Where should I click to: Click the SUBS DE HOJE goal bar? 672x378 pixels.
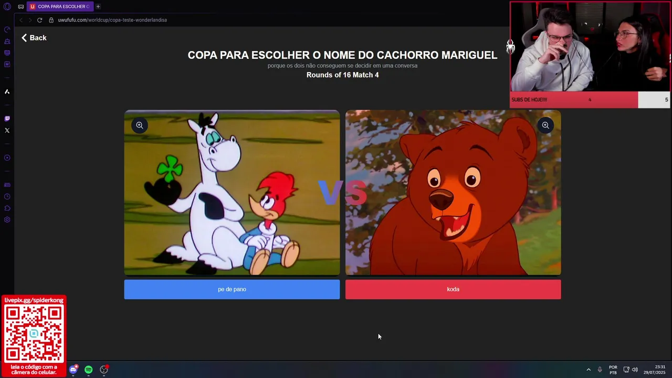590,100
